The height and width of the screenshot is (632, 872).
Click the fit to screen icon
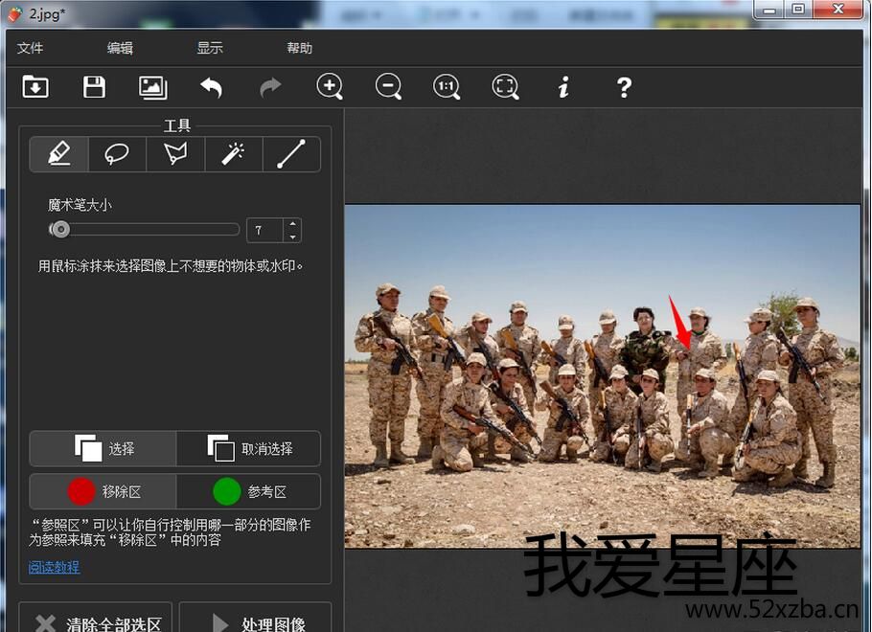click(x=505, y=87)
